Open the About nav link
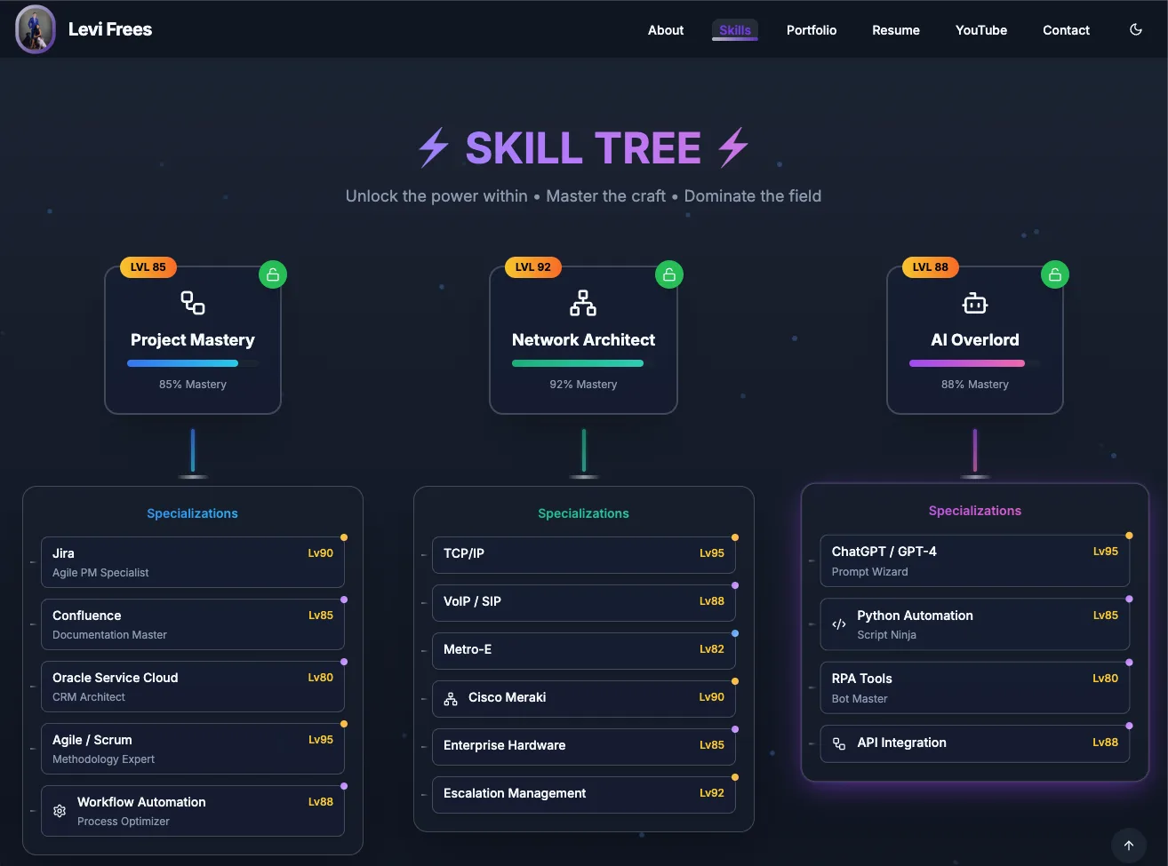Image resolution: width=1168 pixels, height=866 pixels. click(666, 30)
